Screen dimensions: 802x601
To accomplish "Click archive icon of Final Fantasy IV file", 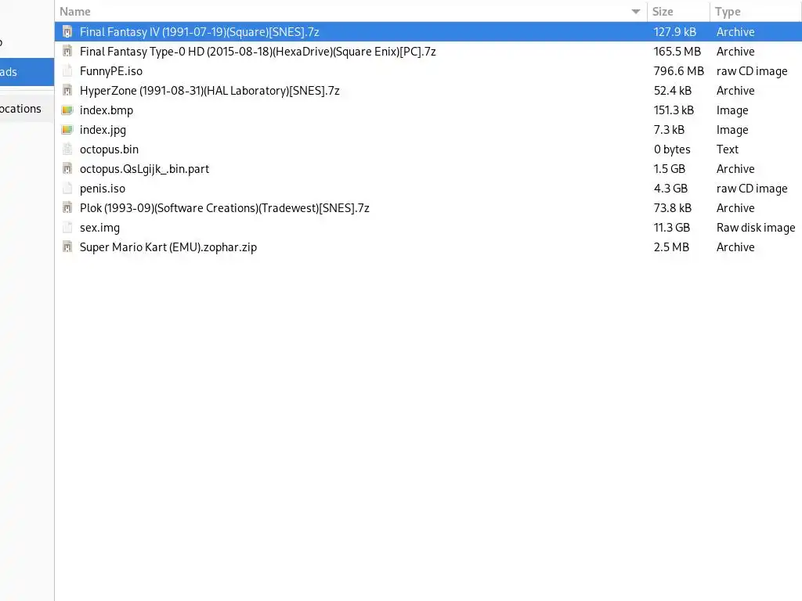I will 67,31.
